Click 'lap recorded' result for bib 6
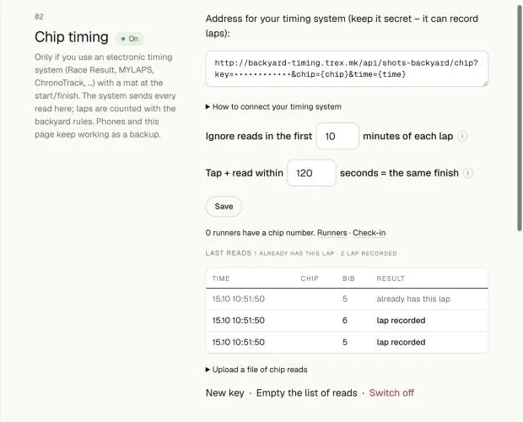523x422 pixels. coord(401,321)
